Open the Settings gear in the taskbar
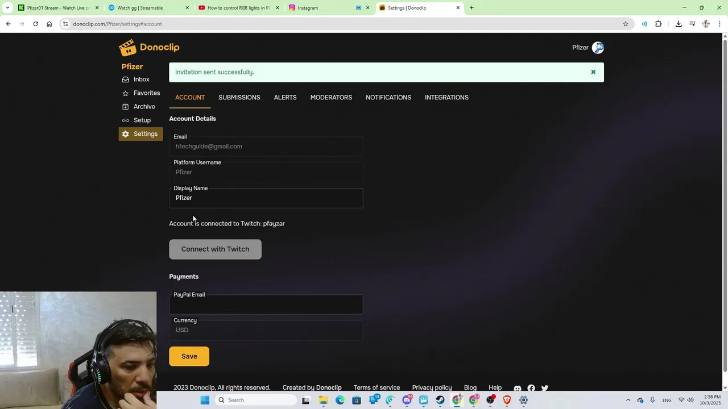 point(524,400)
